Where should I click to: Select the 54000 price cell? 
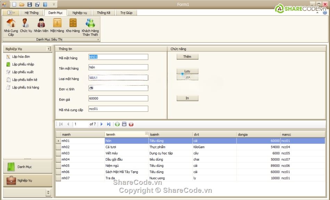259,147
